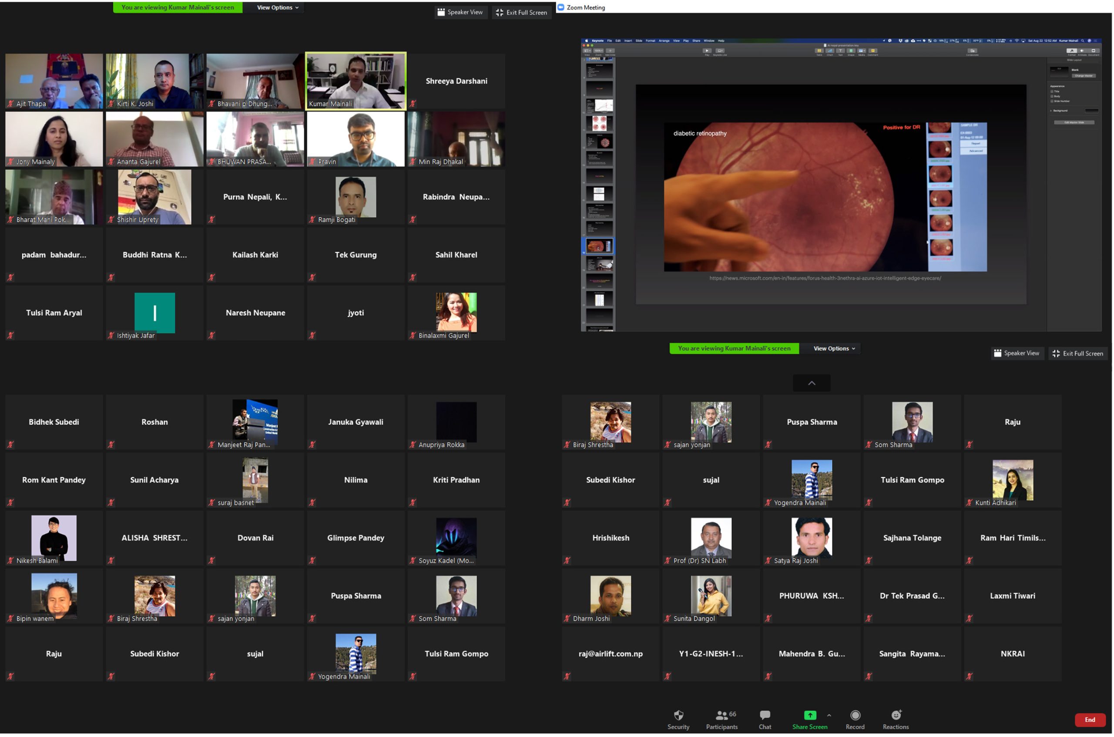Open the Participants panel icon
Viewport: 1114px width, 737px height.
[x=721, y=715]
